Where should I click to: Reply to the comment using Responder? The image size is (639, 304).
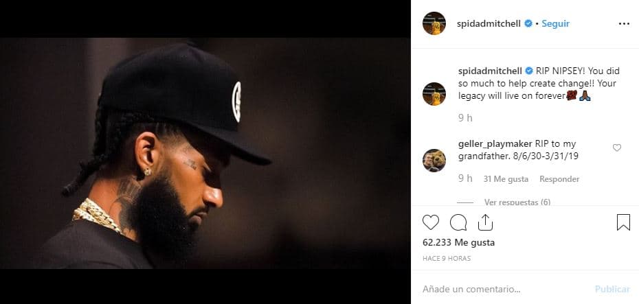click(x=559, y=179)
